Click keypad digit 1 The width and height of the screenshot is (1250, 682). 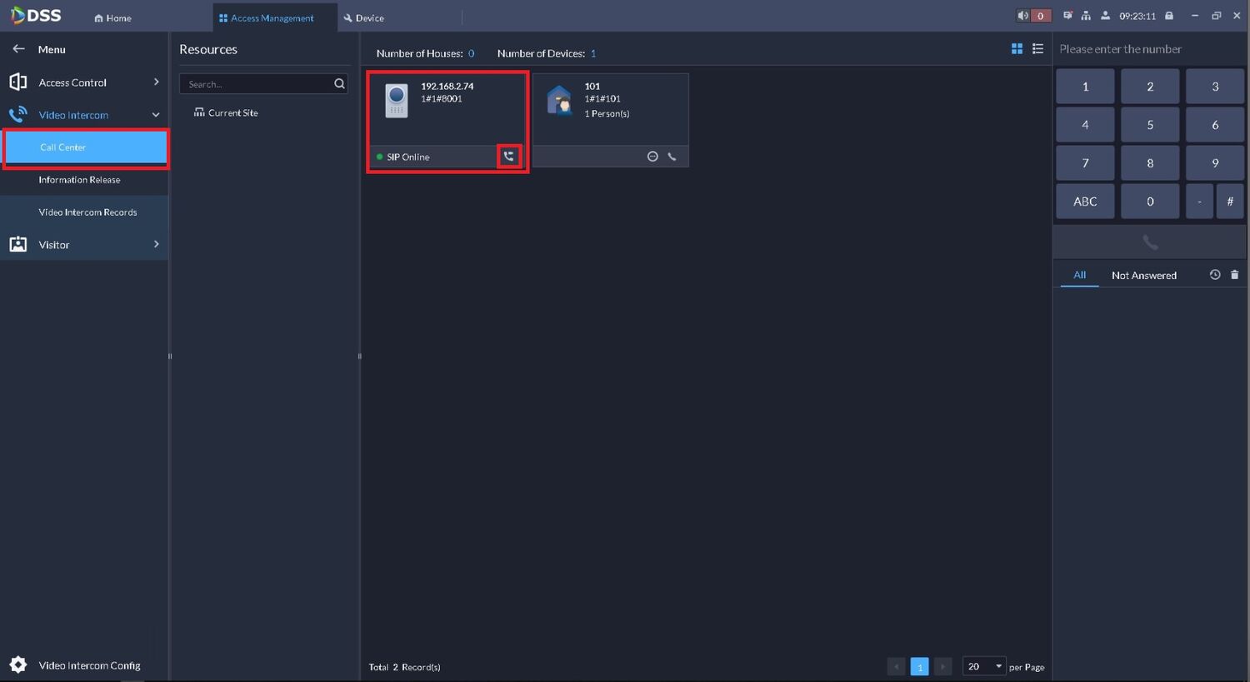coord(1085,87)
